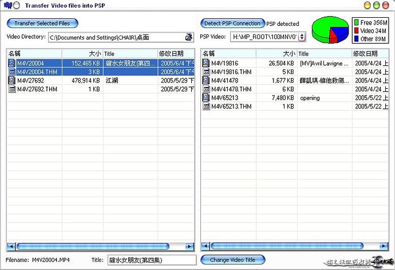This screenshot has width=395, height=270.
Task: Click Detect PSP Connection button
Action: [x=232, y=24]
